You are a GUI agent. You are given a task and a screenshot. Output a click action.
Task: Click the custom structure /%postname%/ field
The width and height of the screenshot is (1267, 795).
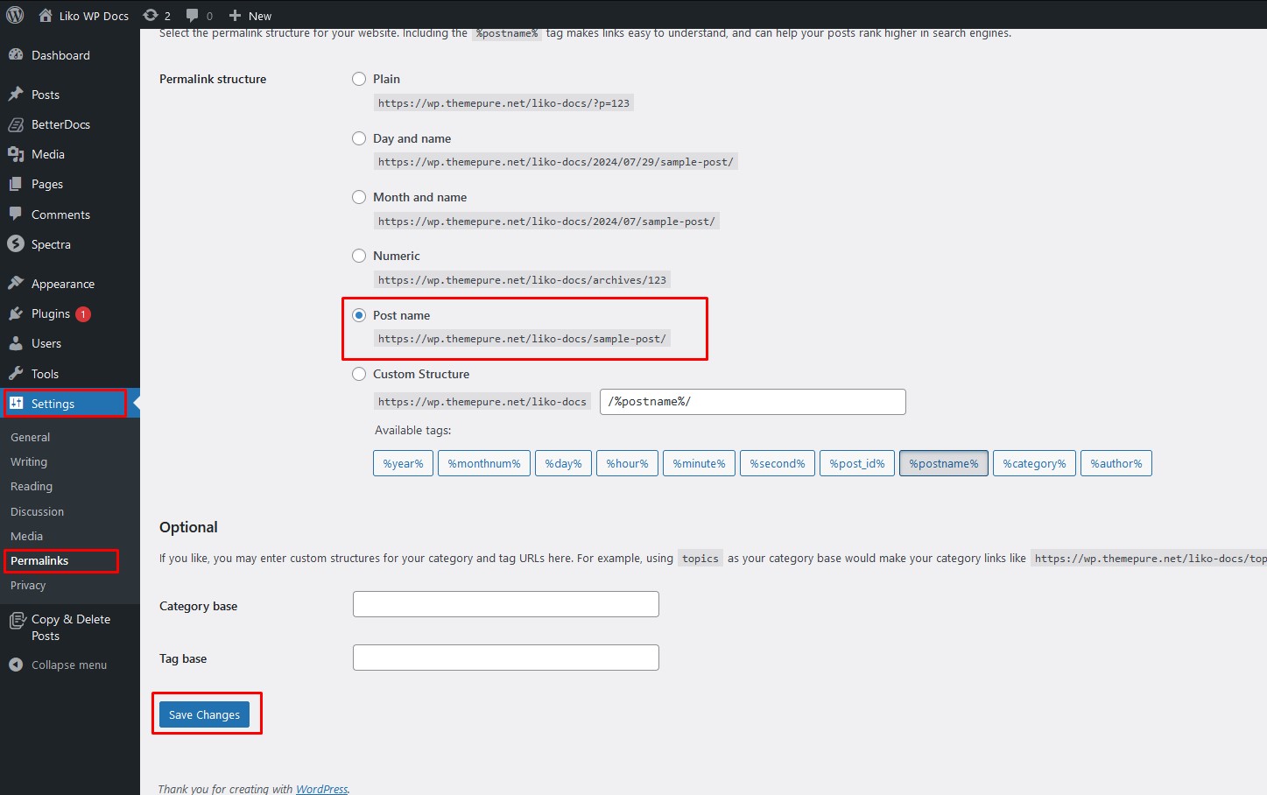(753, 402)
